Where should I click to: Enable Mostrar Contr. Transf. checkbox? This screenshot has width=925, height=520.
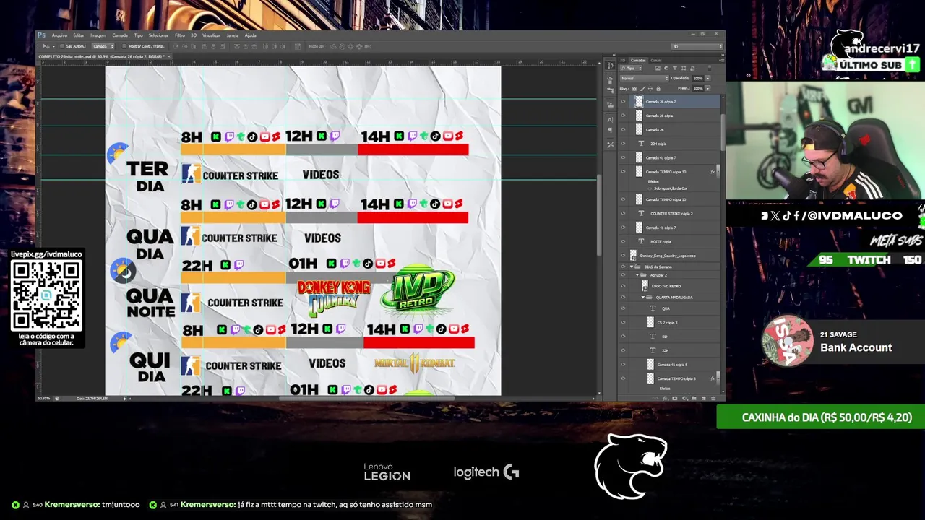pyautogui.click(x=124, y=46)
